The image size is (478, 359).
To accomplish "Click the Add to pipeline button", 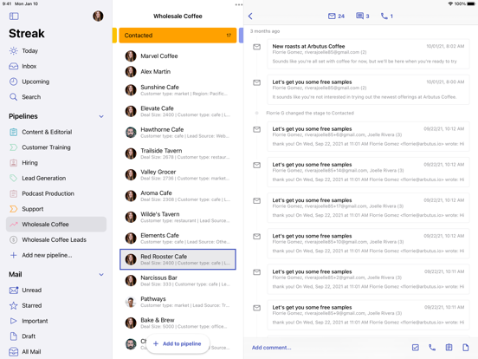I will [x=178, y=344].
